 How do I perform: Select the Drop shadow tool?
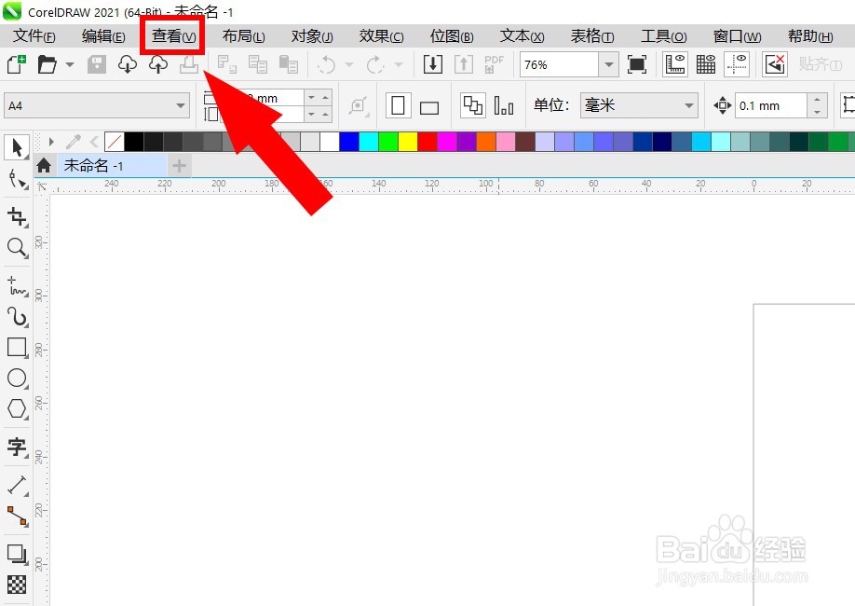point(17,554)
